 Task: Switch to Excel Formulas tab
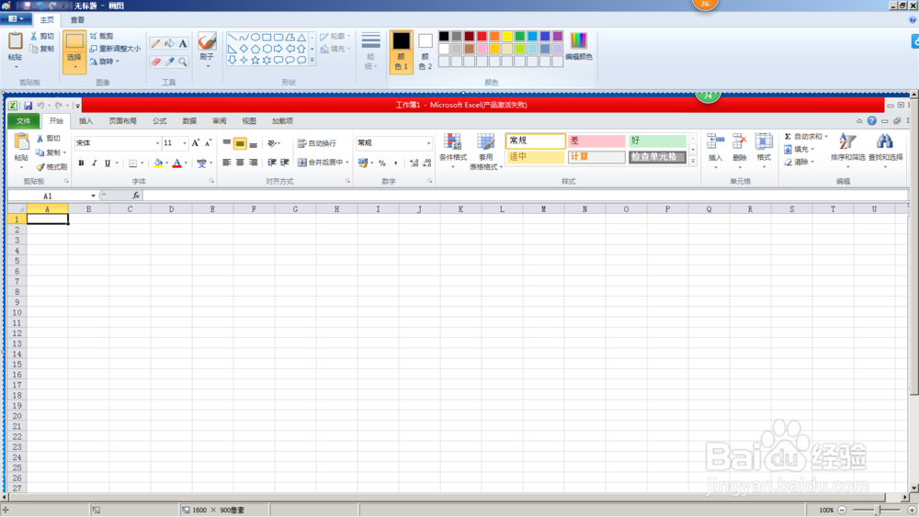159,121
